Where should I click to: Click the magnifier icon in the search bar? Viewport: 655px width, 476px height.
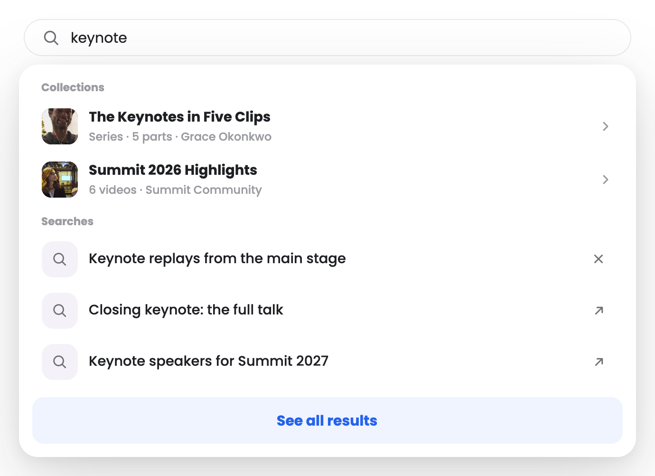pyautogui.click(x=51, y=38)
